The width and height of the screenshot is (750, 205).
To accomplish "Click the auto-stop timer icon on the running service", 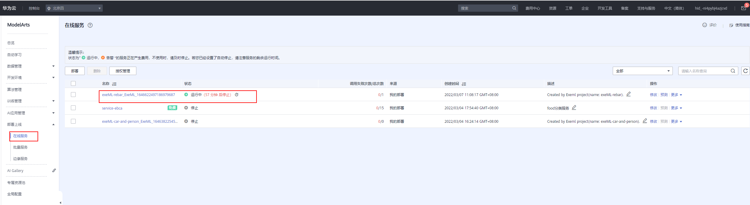I will pos(237,95).
